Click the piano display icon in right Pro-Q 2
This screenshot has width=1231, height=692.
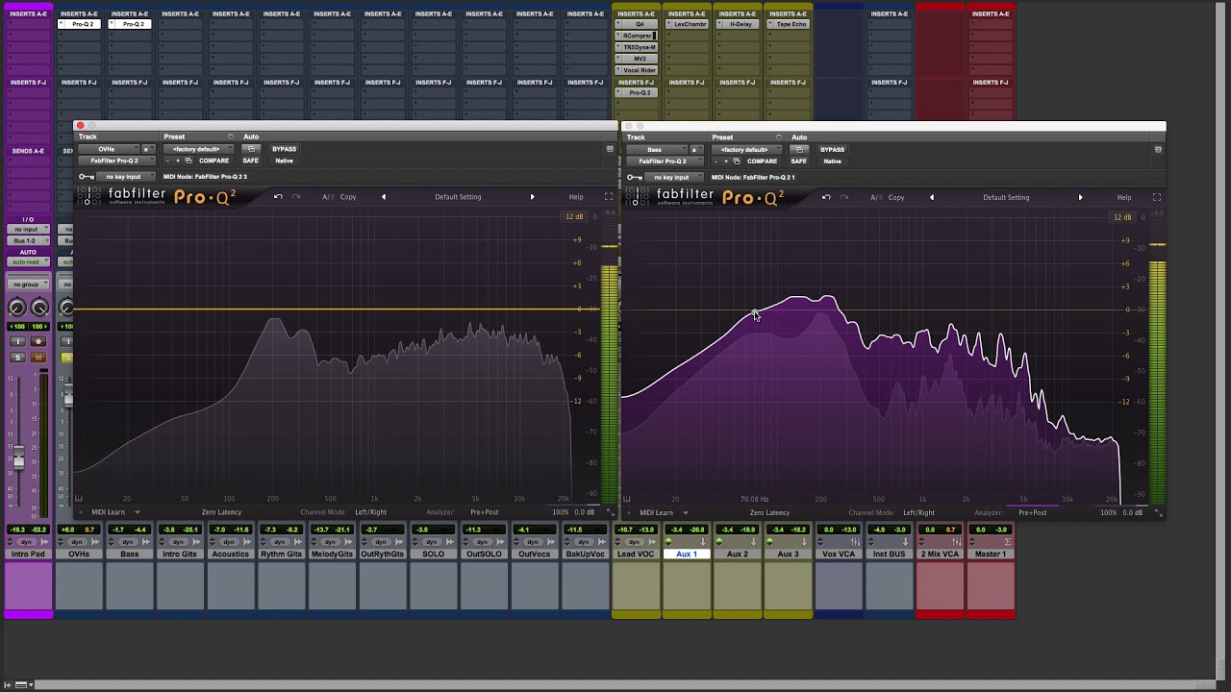click(627, 499)
